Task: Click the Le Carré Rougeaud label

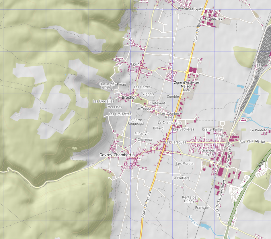Action: pos(136,122)
